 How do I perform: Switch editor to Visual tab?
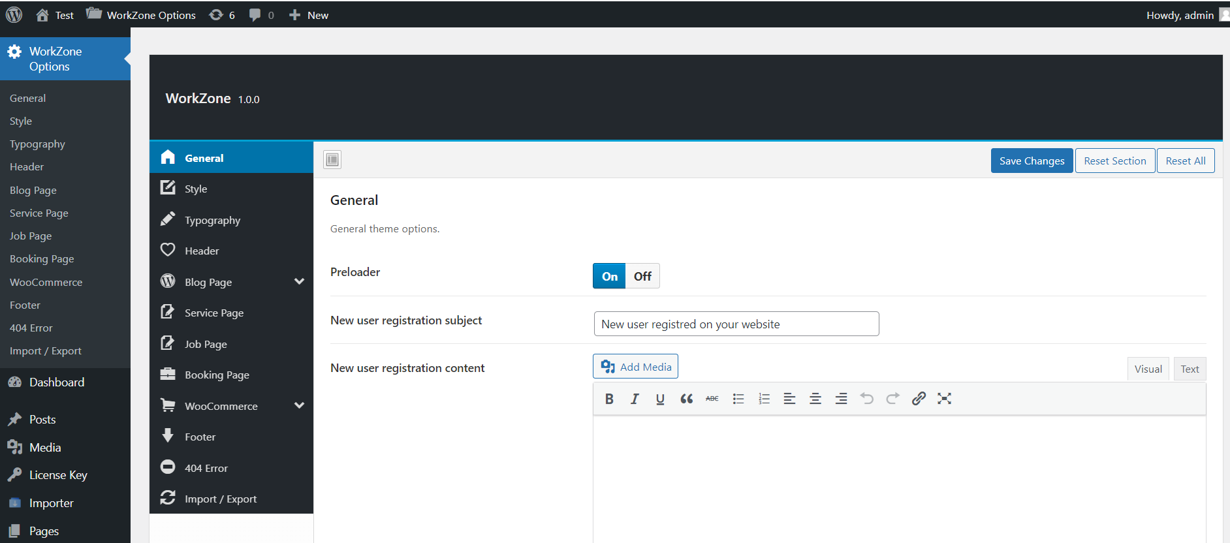(1148, 369)
